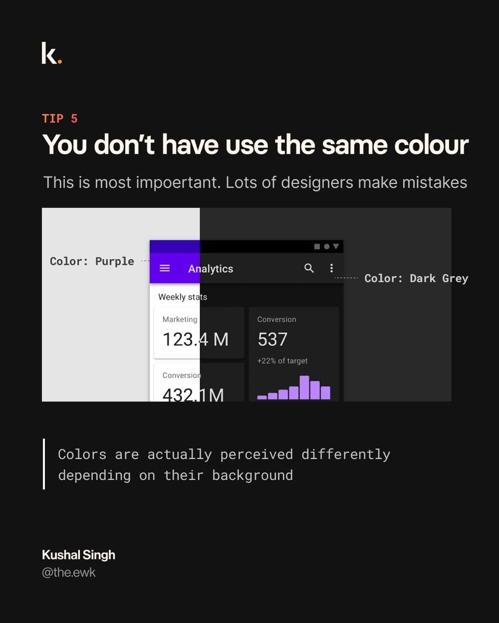Open the hamburger menu in the Analytics bar
This screenshot has width=499, height=623.
(x=164, y=268)
